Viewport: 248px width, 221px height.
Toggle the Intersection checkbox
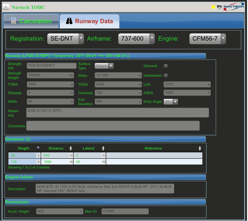coord(166,76)
